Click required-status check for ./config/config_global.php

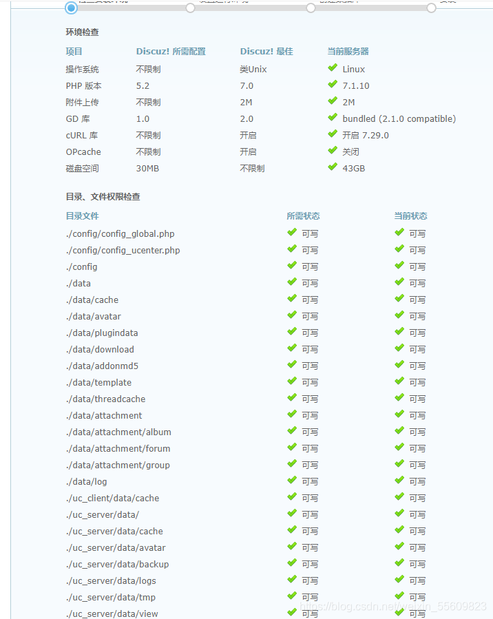point(292,233)
